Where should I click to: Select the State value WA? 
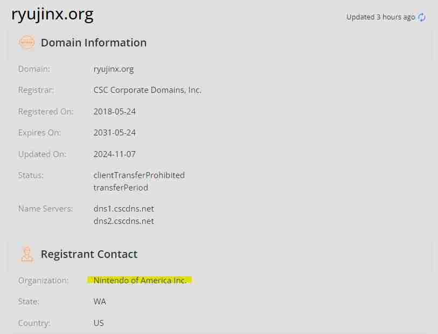(100, 302)
